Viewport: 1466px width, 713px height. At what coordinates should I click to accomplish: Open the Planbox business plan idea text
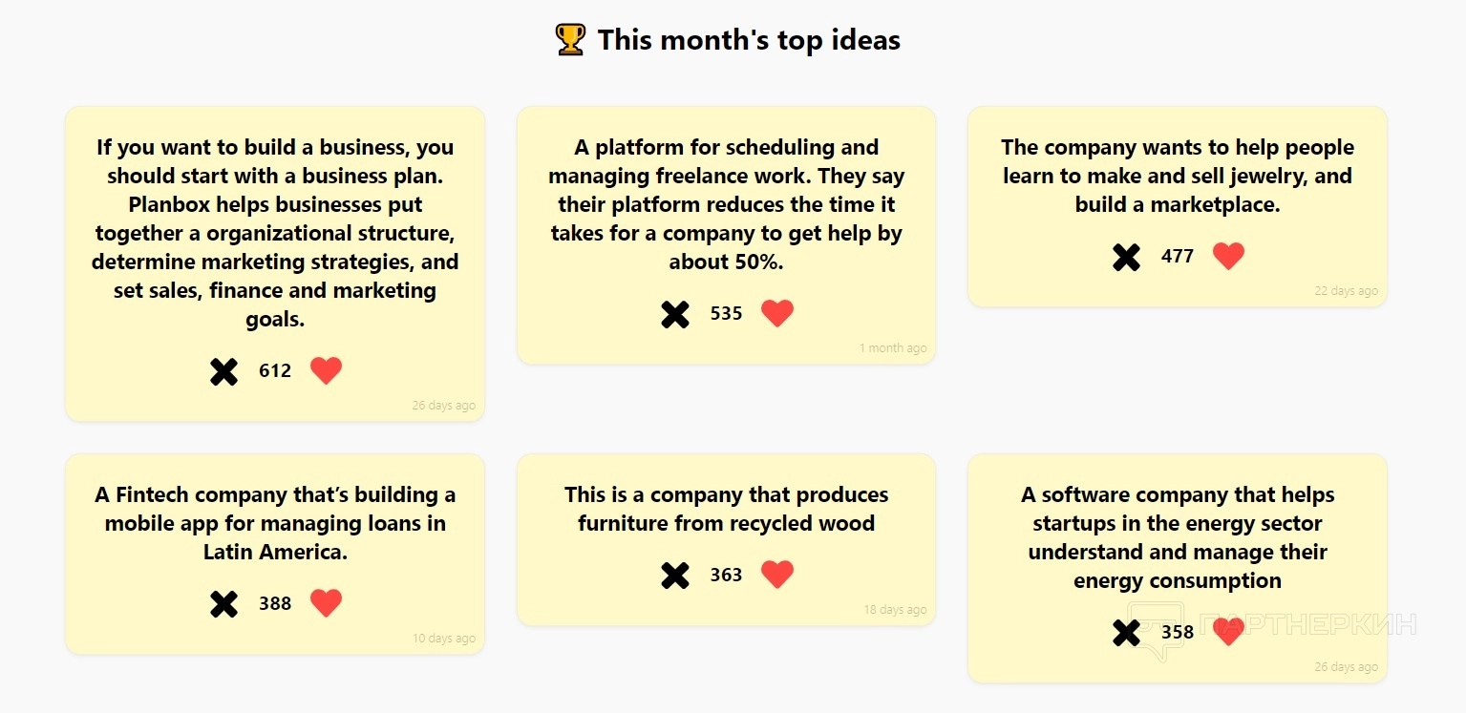point(275,233)
